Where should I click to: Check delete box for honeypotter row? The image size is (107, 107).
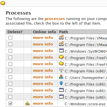[x=10, y=77]
